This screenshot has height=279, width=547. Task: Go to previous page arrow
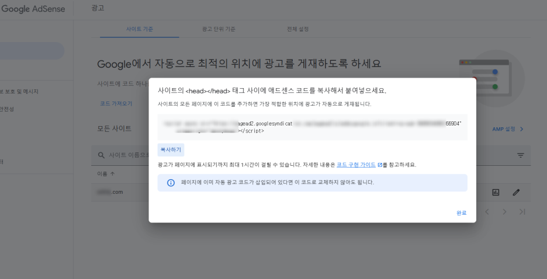click(x=487, y=212)
